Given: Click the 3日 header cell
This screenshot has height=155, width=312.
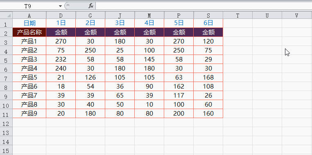Looking at the screenshot, I should coord(120,23).
